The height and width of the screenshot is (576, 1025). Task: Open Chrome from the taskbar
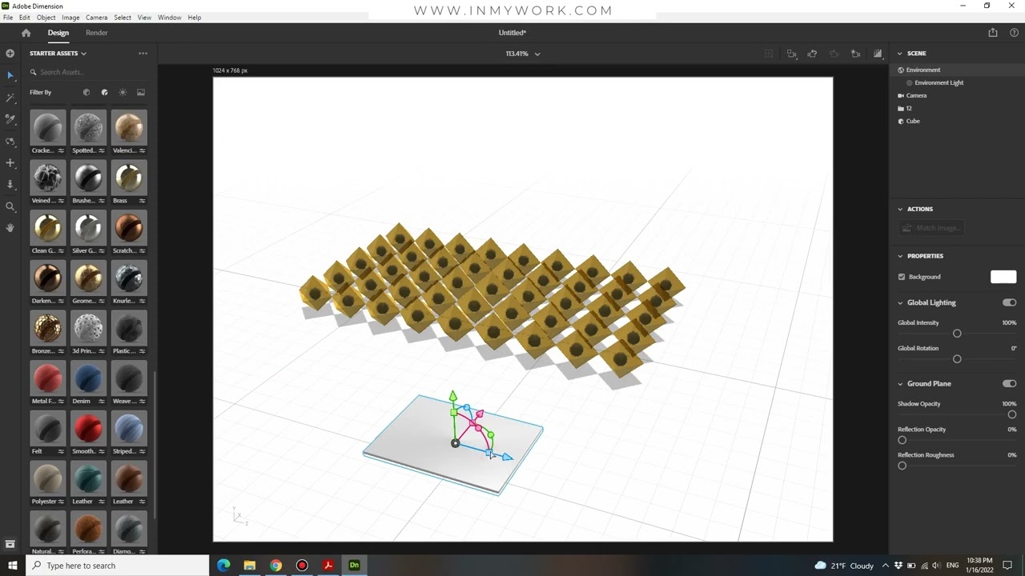point(275,566)
